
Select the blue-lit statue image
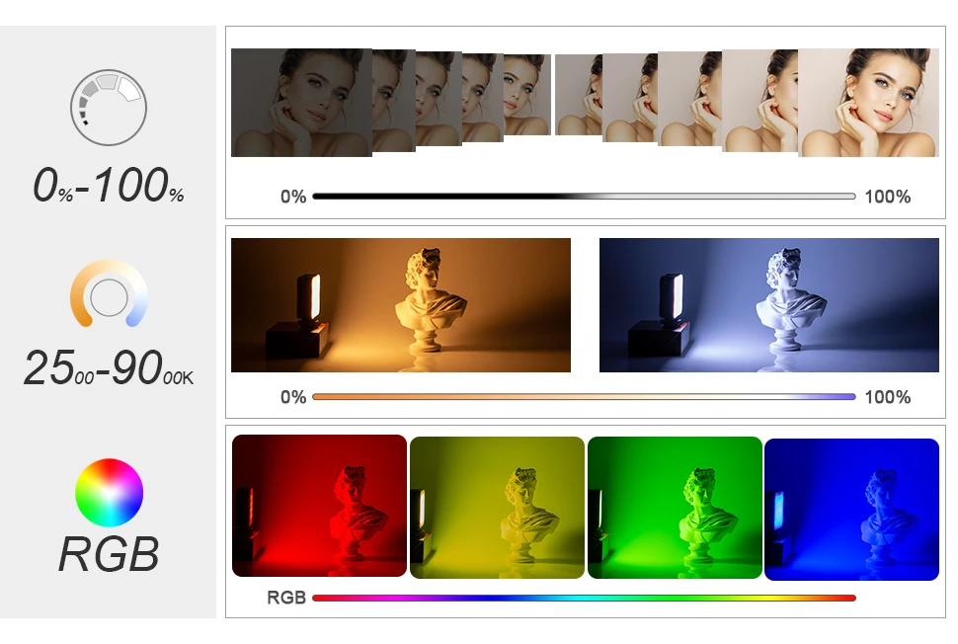click(x=851, y=510)
